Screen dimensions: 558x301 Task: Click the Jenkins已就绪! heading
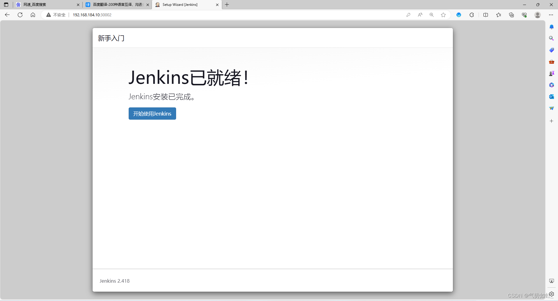(x=189, y=77)
